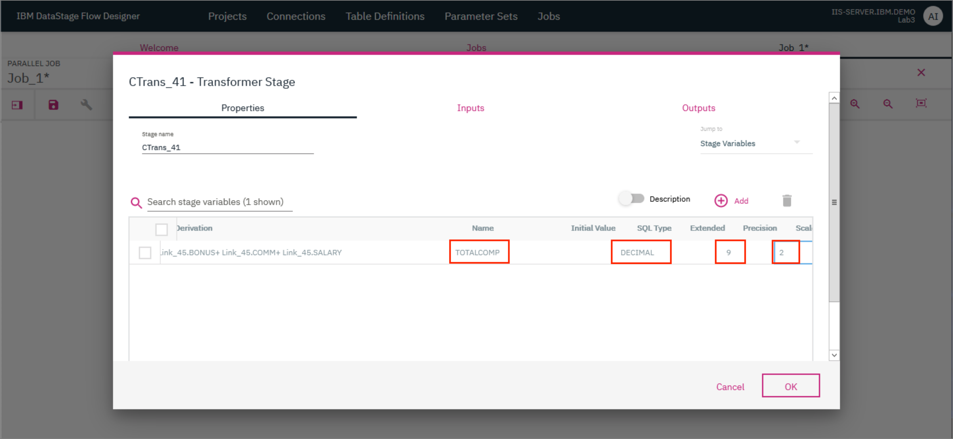Image resolution: width=953 pixels, height=439 pixels.
Task: Click the wrench/settings tool icon
Action: point(86,104)
